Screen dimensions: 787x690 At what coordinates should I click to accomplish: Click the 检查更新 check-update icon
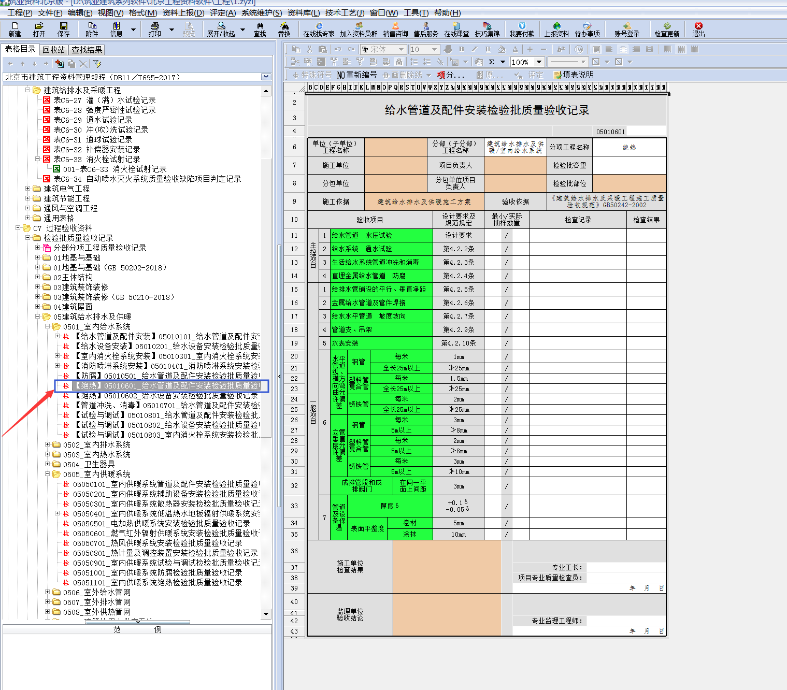pos(667,29)
